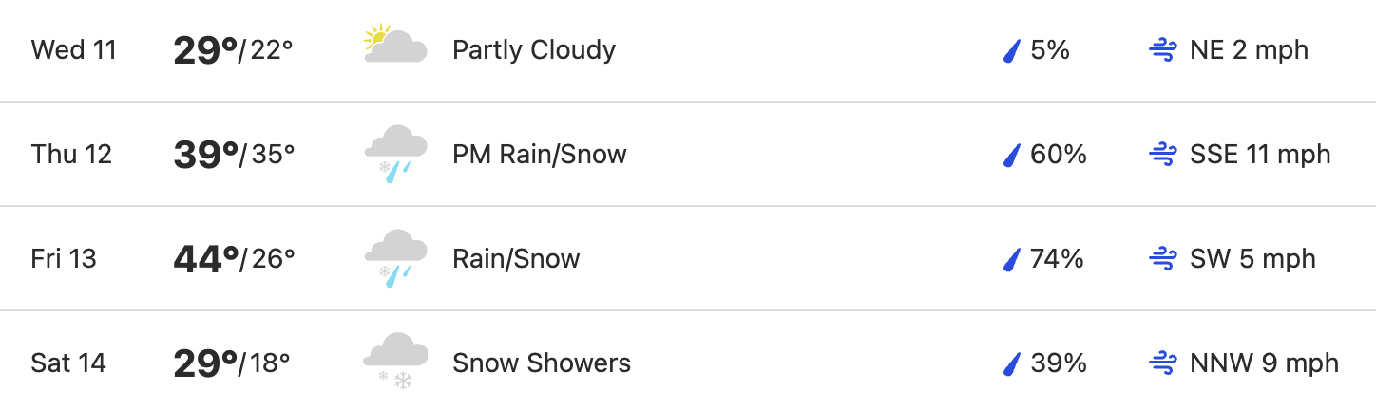Viewport: 1376px width, 410px height.
Task: Click the raindrop icon beside 39%
Action: pyautogui.click(x=1013, y=363)
